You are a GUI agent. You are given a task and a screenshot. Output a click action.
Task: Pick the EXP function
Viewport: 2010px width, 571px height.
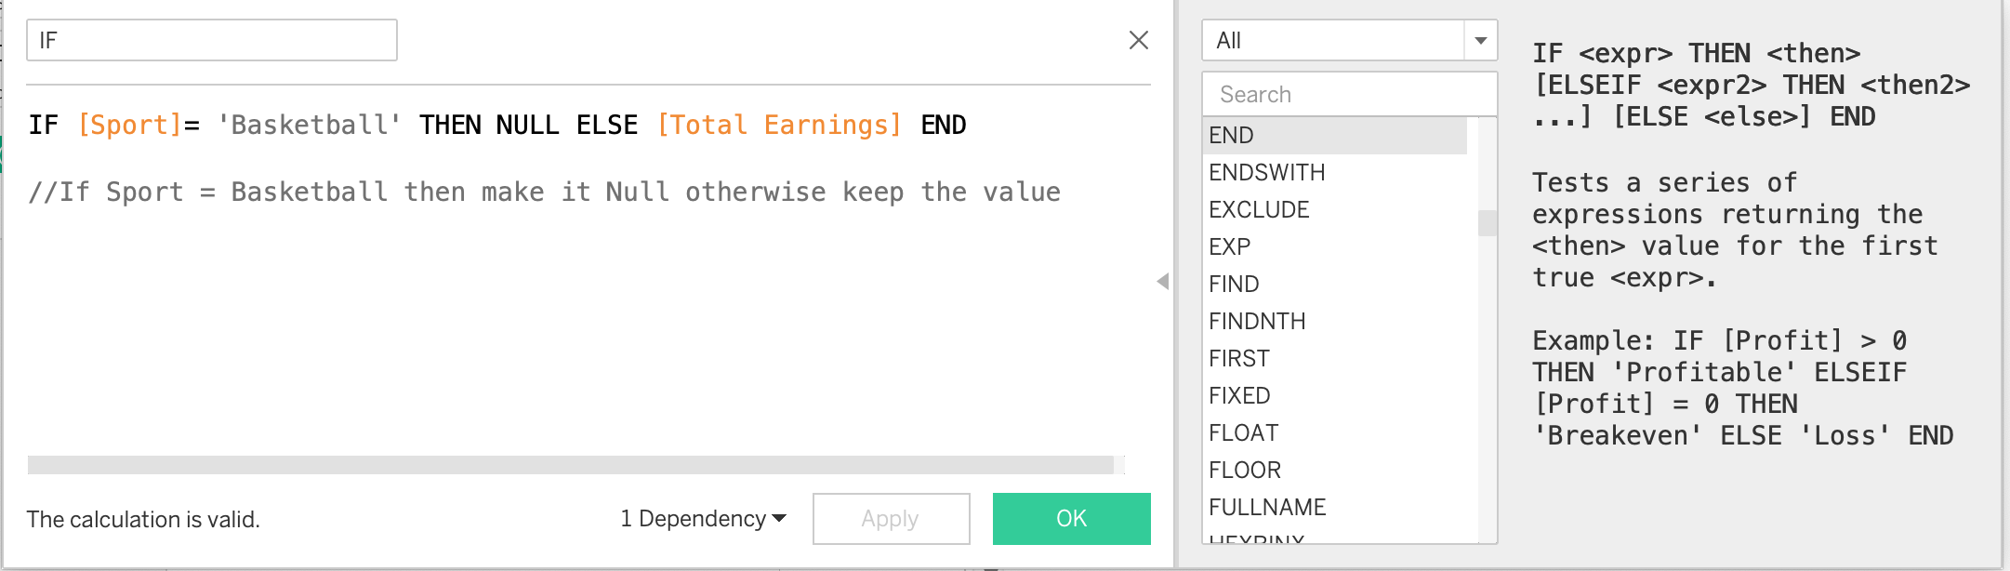pos(1230,247)
